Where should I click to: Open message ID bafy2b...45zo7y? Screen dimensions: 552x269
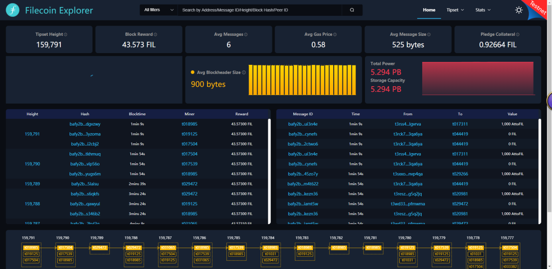(303, 174)
